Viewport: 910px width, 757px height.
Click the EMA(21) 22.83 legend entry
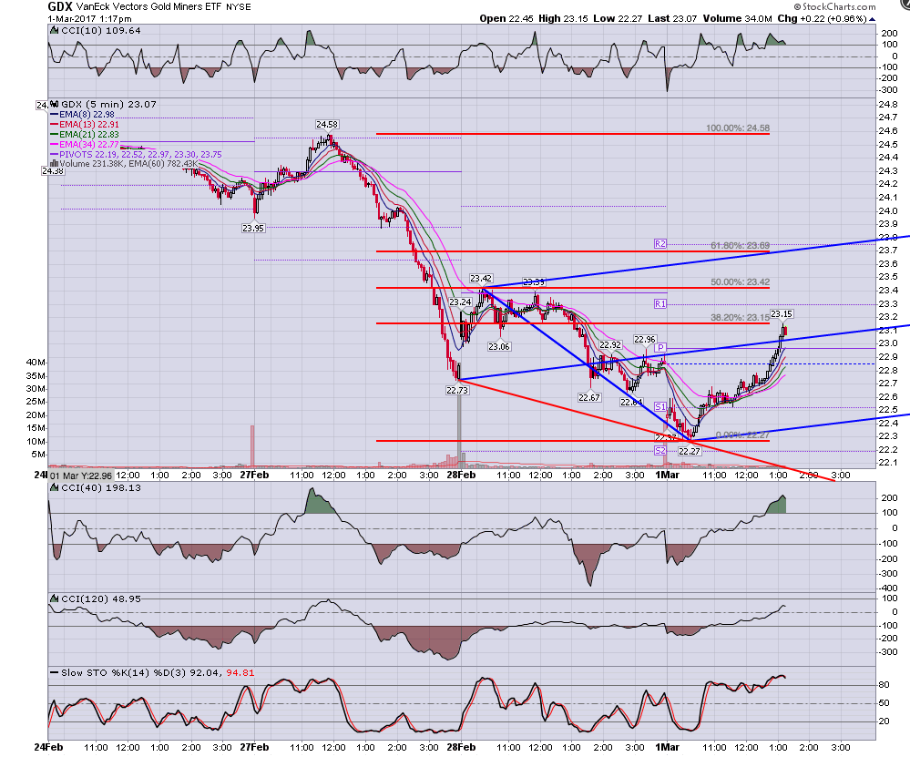[88, 135]
